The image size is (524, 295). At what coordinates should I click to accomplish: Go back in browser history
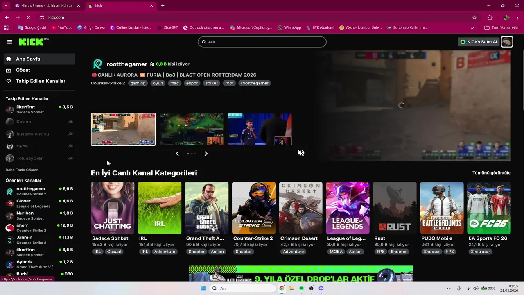tap(7, 18)
